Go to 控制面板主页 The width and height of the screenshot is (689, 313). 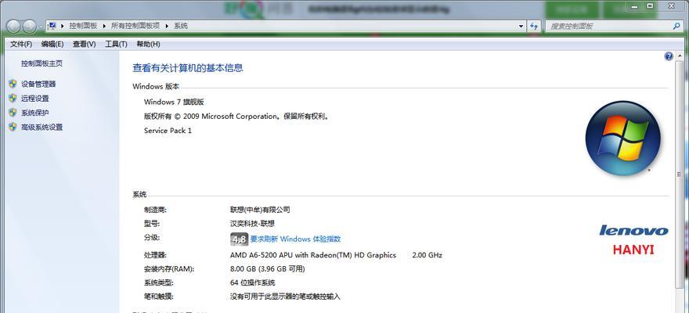[x=41, y=63]
